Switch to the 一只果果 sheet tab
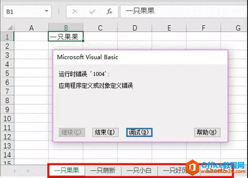The image size is (248, 178). coord(67,171)
